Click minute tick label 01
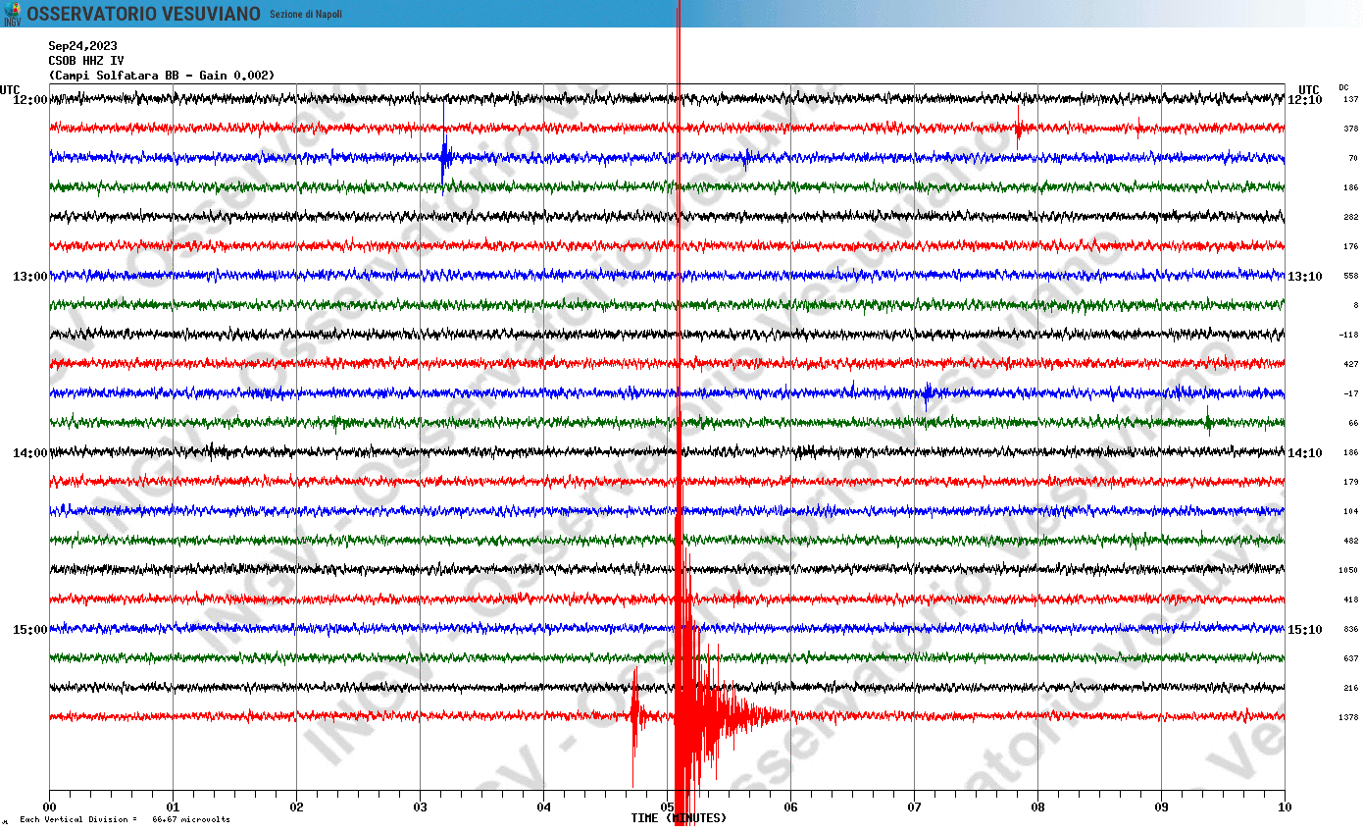The height and width of the screenshot is (833, 1363). point(173,807)
